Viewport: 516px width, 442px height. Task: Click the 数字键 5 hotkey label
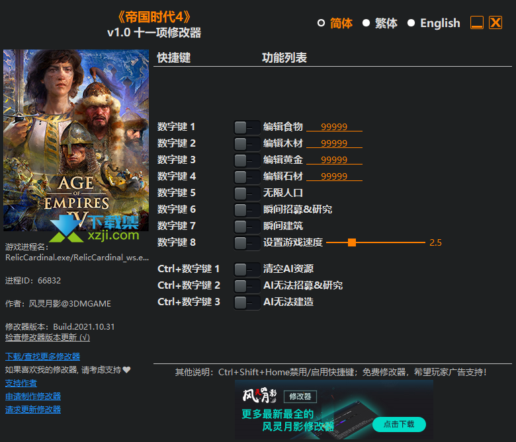177,192
